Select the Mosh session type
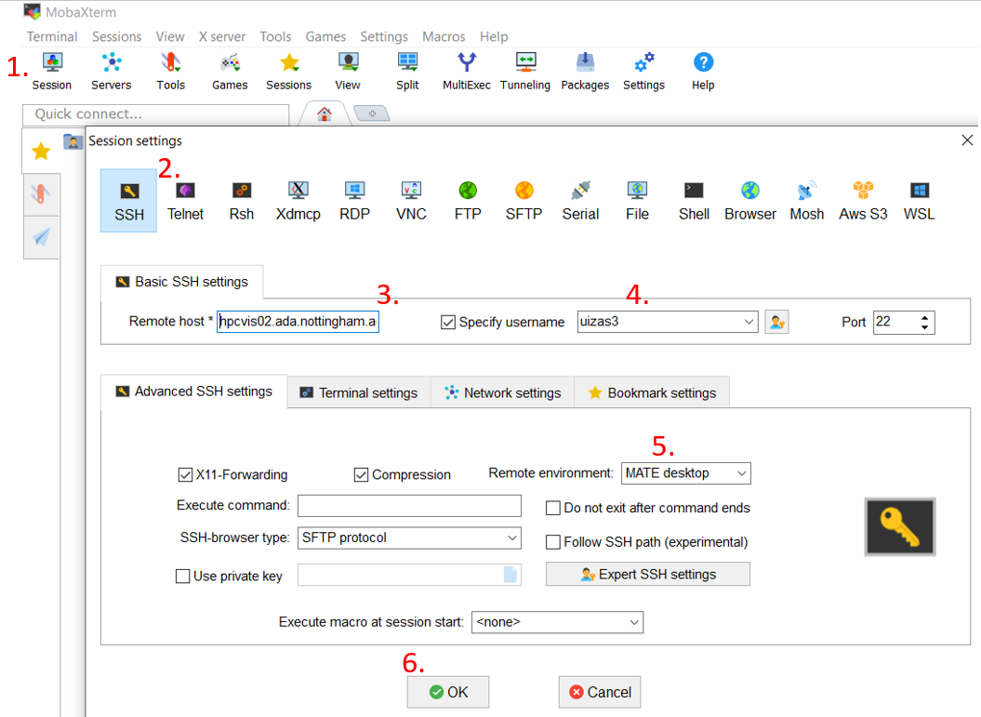Image resolution: width=981 pixels, height=717 pixels. pos(806,201)
